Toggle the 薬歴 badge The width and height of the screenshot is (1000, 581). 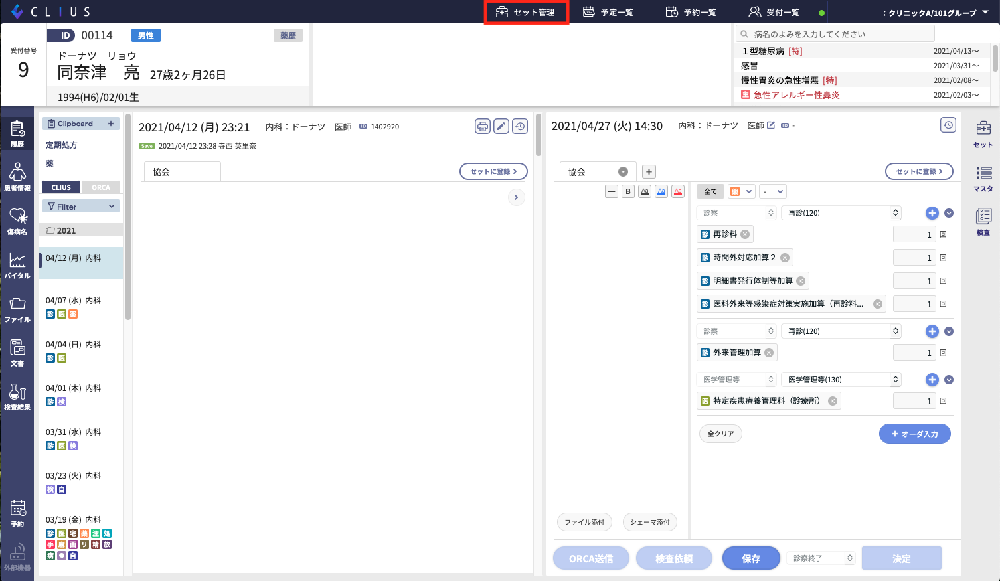[x=288, y=35]
